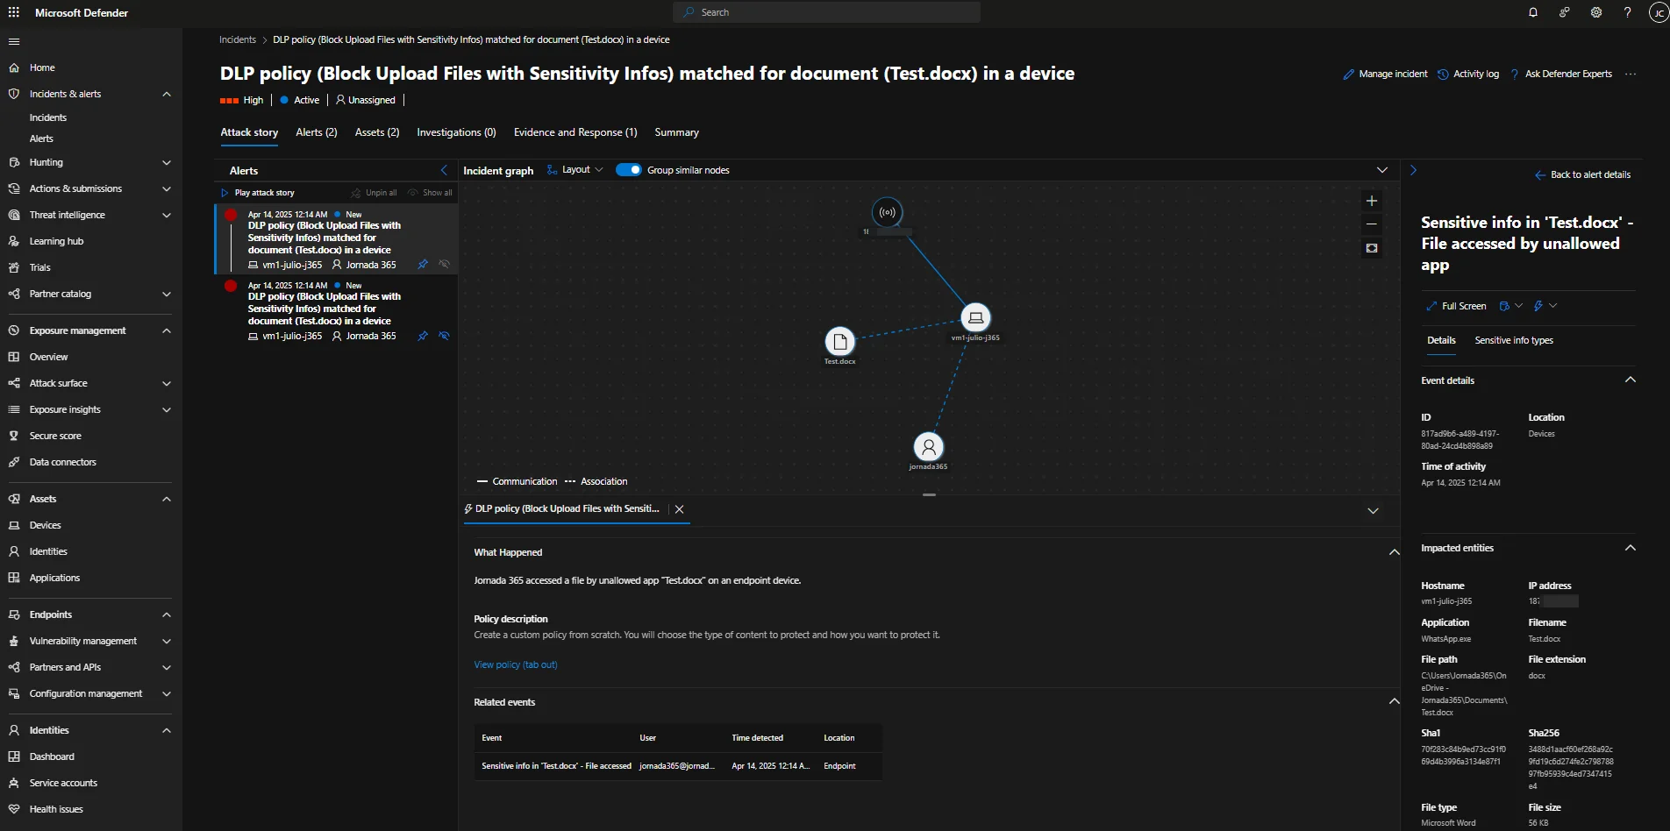Open notifications bell icon
The image size is (1670, 831).
[x=1533, y=12]
